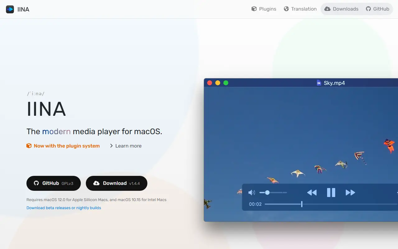Minimize the Sky.mp4 player window
The height and width of the screenshot is (249, 398).
218,83
